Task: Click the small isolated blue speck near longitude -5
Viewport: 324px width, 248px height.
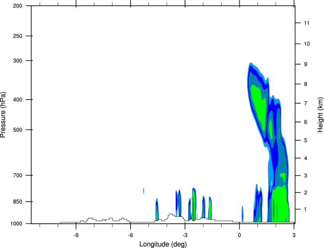Action: [x=144, y=190]
